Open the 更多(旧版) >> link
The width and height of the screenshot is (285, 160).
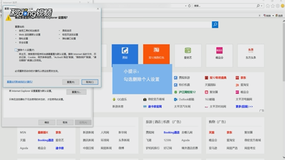click(x=244, y=106)
